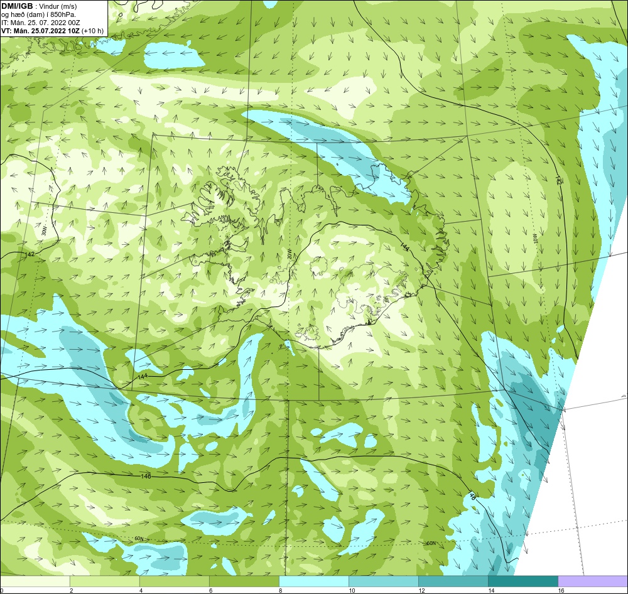This screenshot has height=594, width=628.
Task: Pick the 4–6 m/s green legend swatch
Action: 175,581
